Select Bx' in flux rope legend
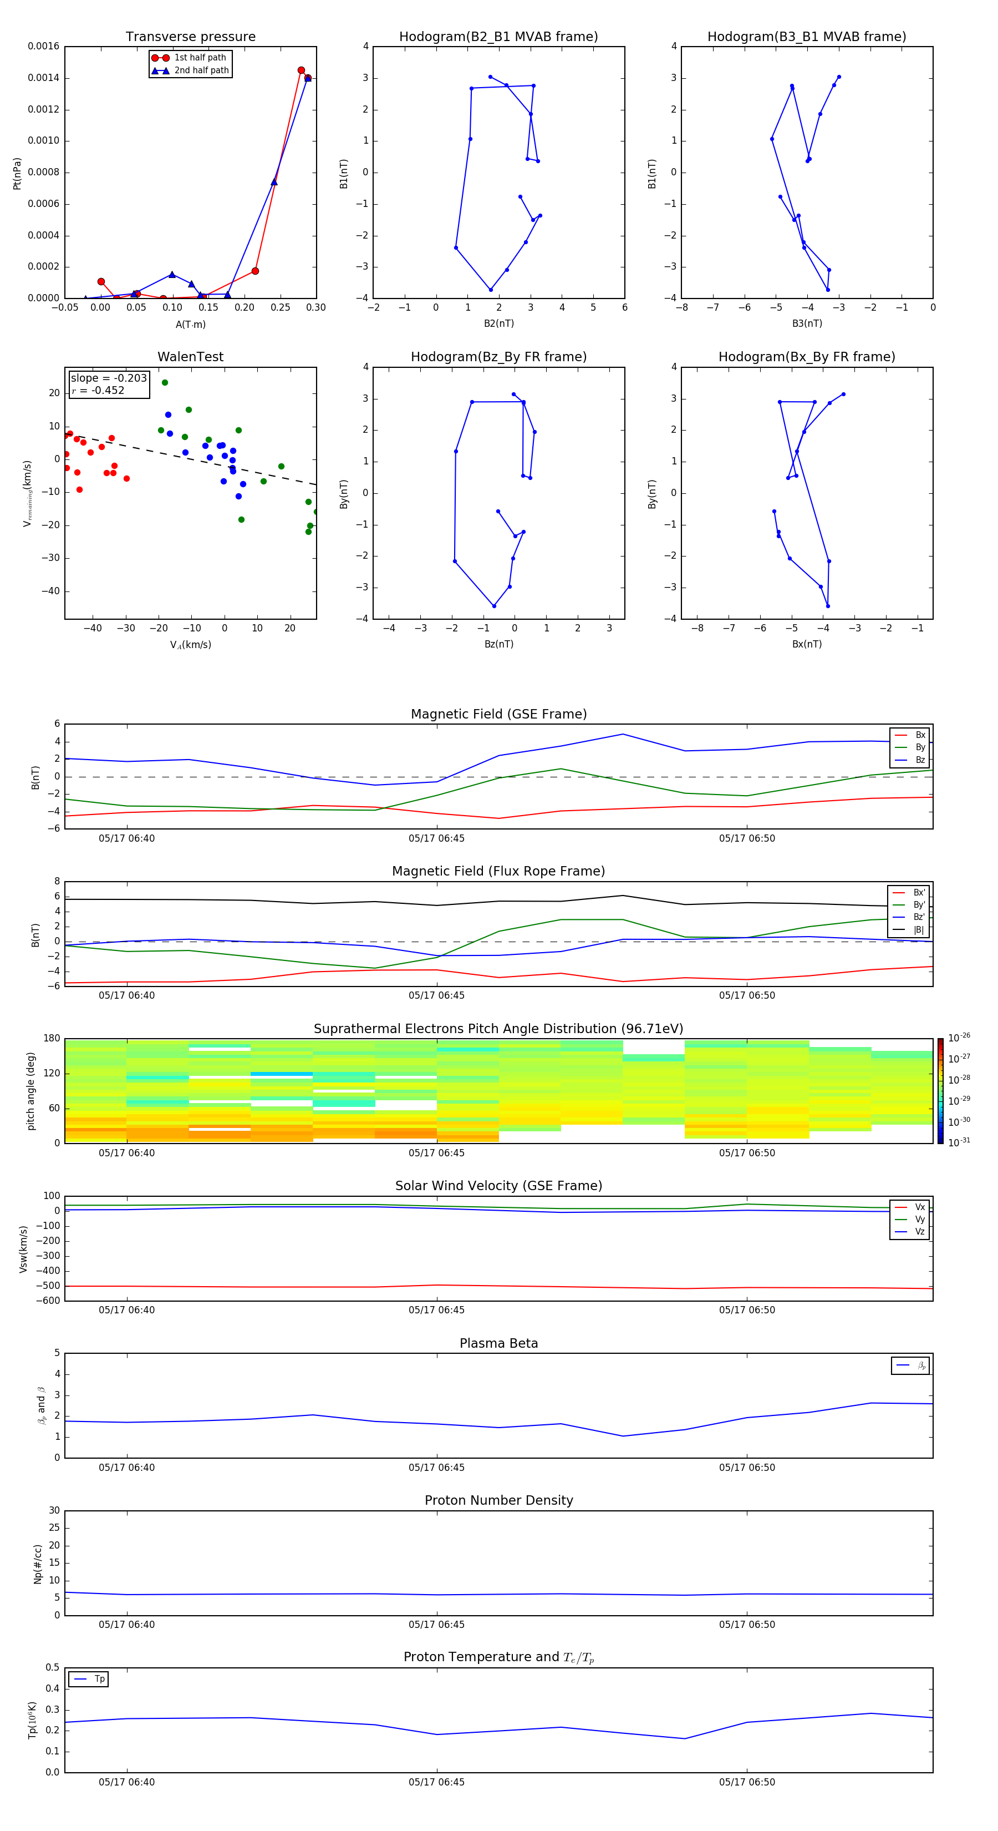998x1831 pixels. [909, 892]
